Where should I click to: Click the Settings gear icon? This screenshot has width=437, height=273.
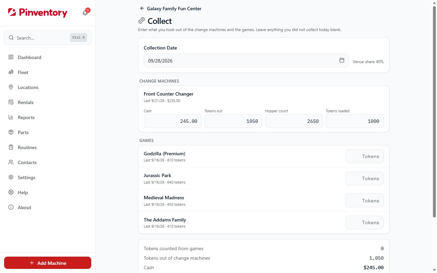11,177
